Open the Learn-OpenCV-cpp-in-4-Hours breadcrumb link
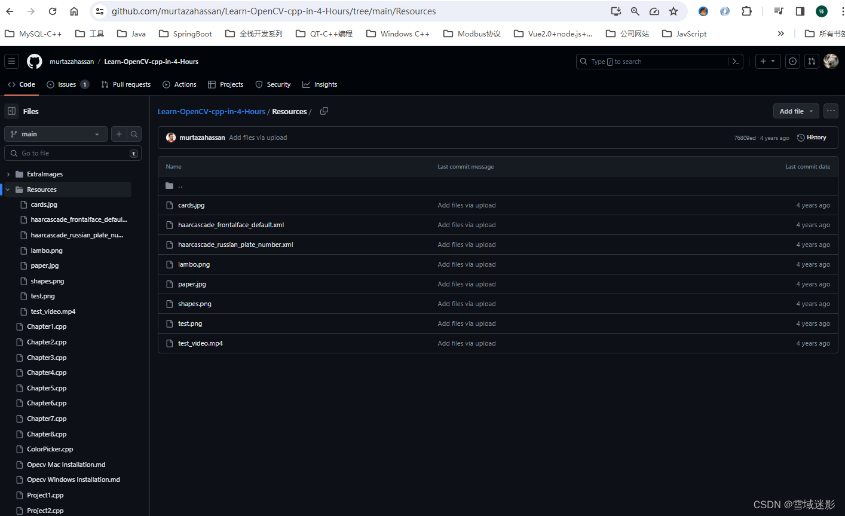The height and width of the screenshot is (516, 845). (x=212, y=112)
